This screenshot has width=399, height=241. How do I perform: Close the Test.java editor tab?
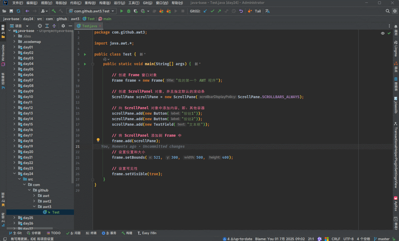(100, 26)
